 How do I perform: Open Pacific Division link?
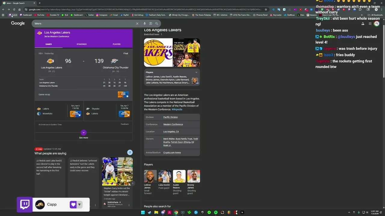click(171, 117)
